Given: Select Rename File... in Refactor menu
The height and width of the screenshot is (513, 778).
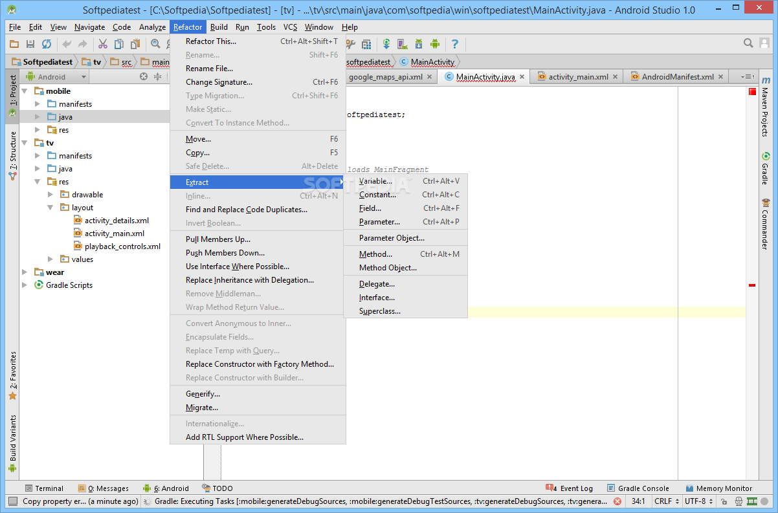Looking at the screenshot, I should pos(257,69).
